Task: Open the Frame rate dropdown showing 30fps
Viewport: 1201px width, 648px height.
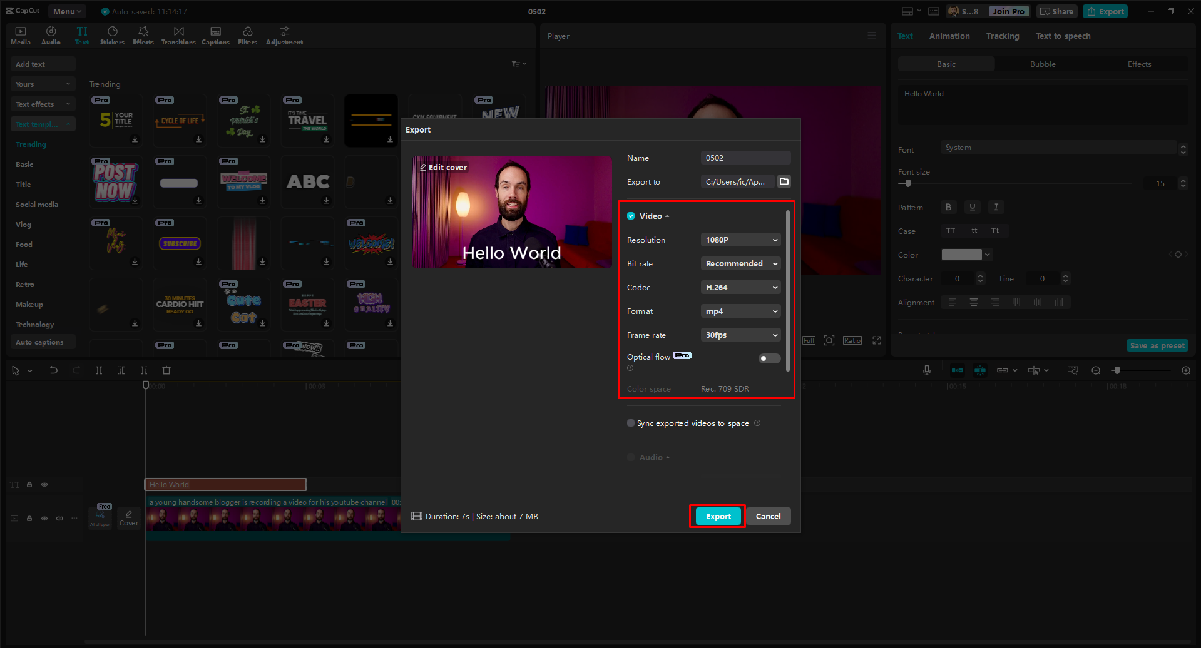Action: (740, 335)
